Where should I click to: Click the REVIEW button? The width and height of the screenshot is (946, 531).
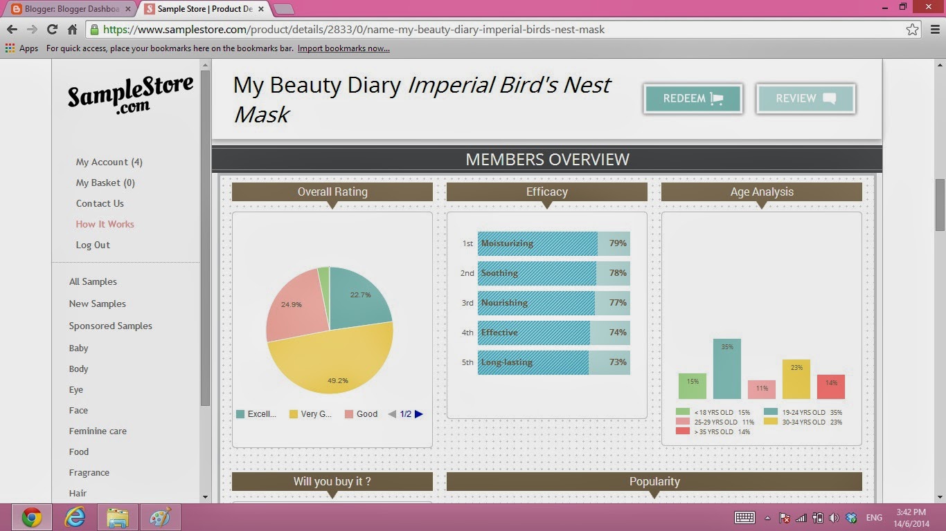806,99
